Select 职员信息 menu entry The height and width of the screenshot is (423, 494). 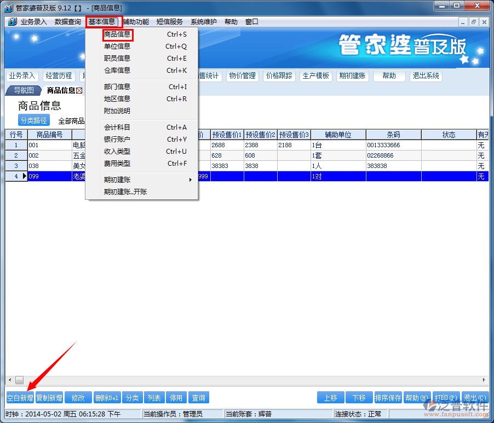pyautogui.click(x=142, y=58)
